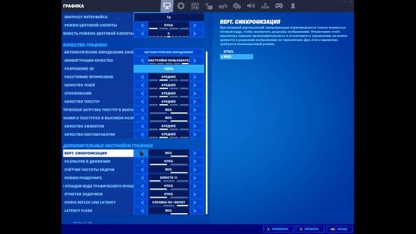Open the Graphics monitor tab icon
The image size is (416, 234).
click(167, 6)
